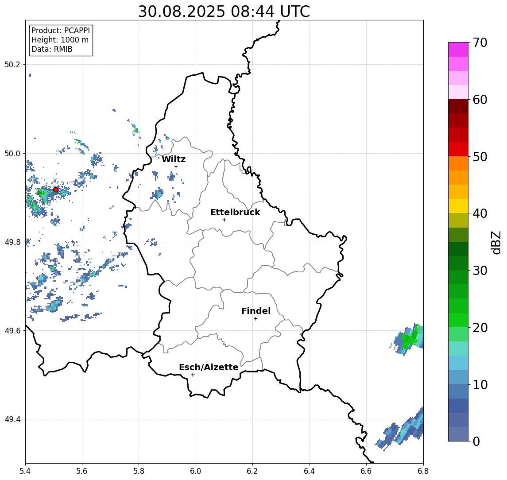Click the plus marker below Esch/Alzette label
Screen dimensions: 507x480
click(193, 375)
